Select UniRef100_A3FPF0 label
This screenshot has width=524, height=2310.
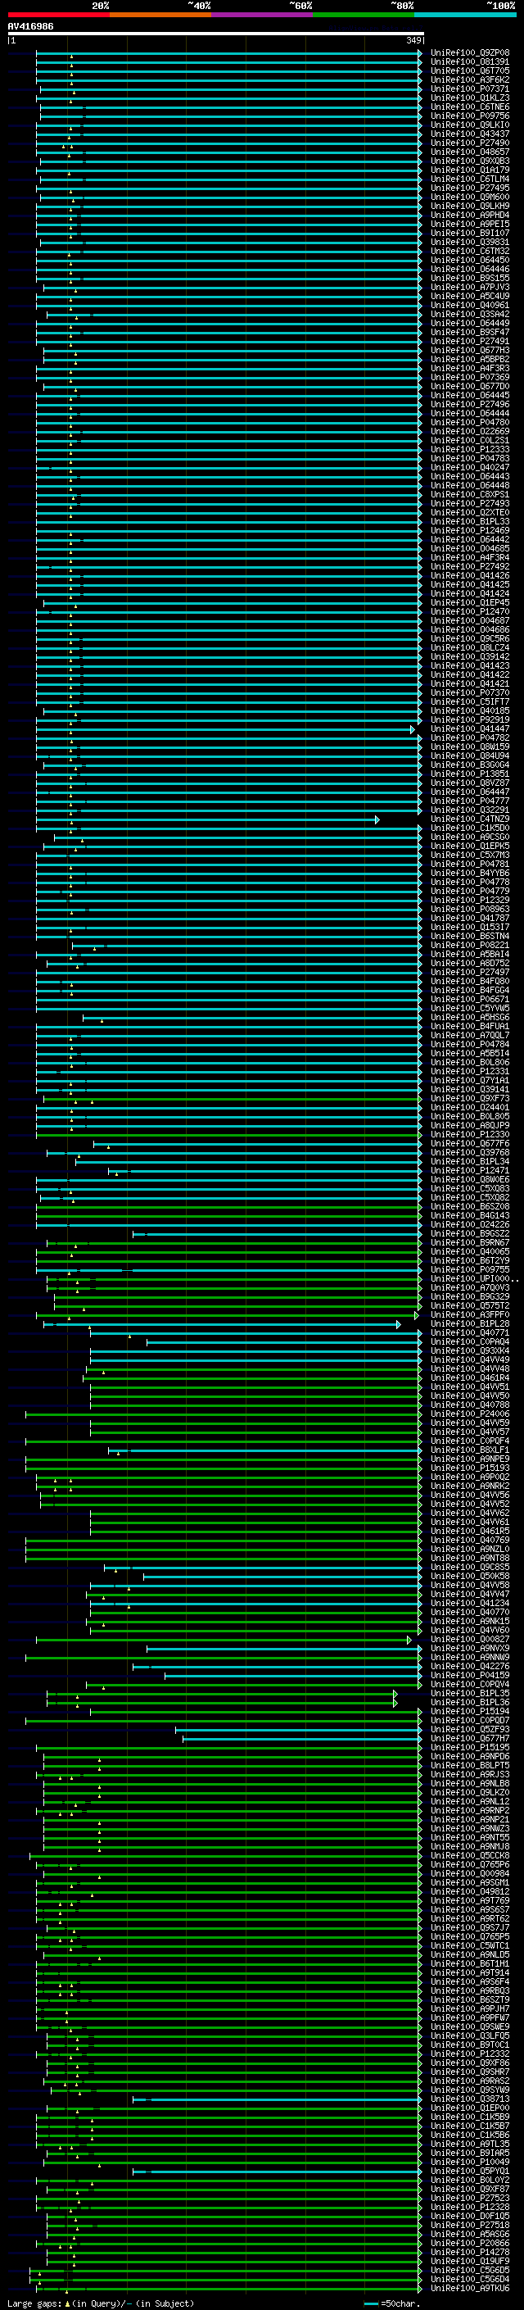pos(470,1314)
